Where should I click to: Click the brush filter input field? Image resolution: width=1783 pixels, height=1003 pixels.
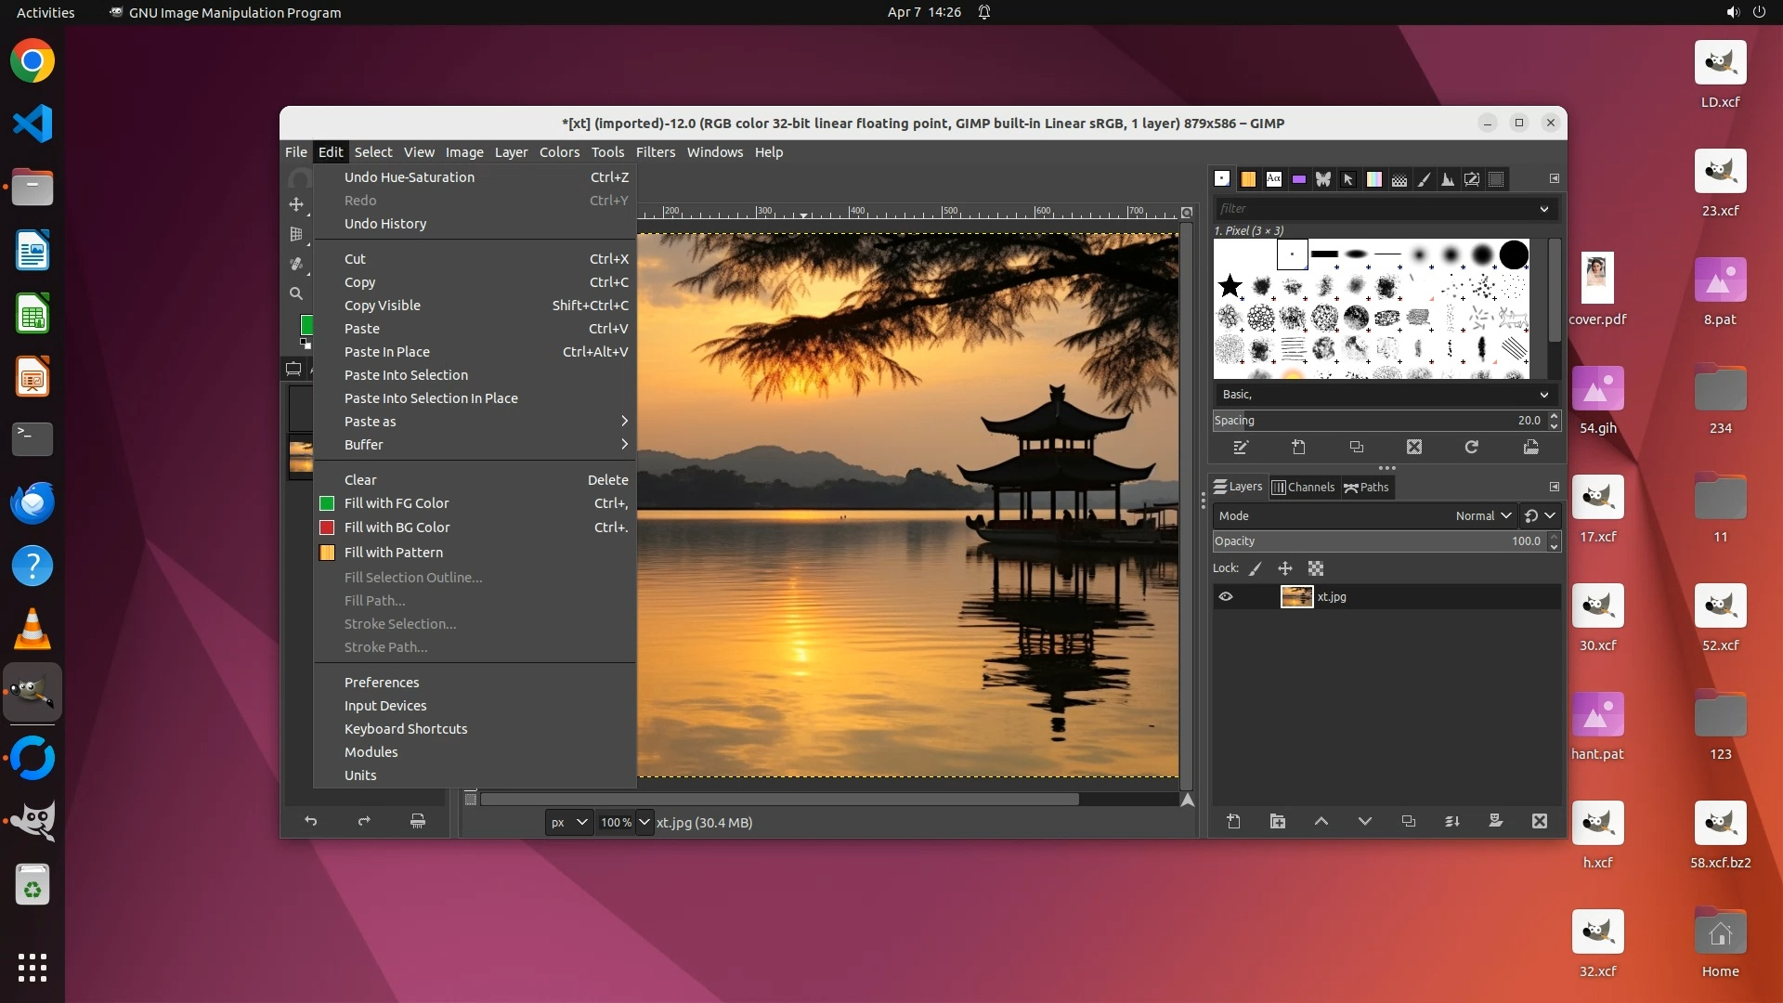[1374, 209]
